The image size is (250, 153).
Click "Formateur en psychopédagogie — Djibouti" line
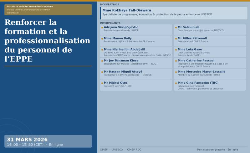(x=128, y=75)
